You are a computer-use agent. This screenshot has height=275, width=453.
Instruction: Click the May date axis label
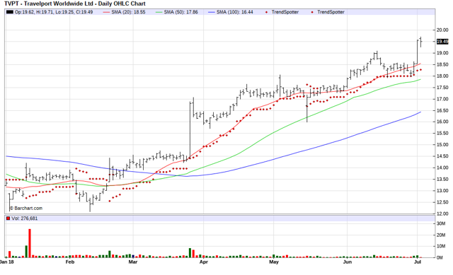pos(274,262)
